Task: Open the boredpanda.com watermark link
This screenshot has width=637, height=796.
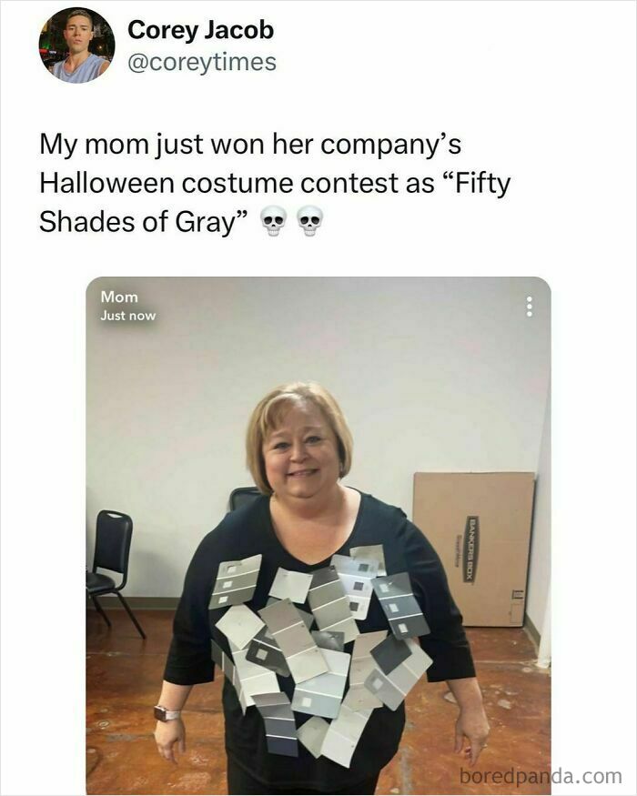Action: pos(541,776)
